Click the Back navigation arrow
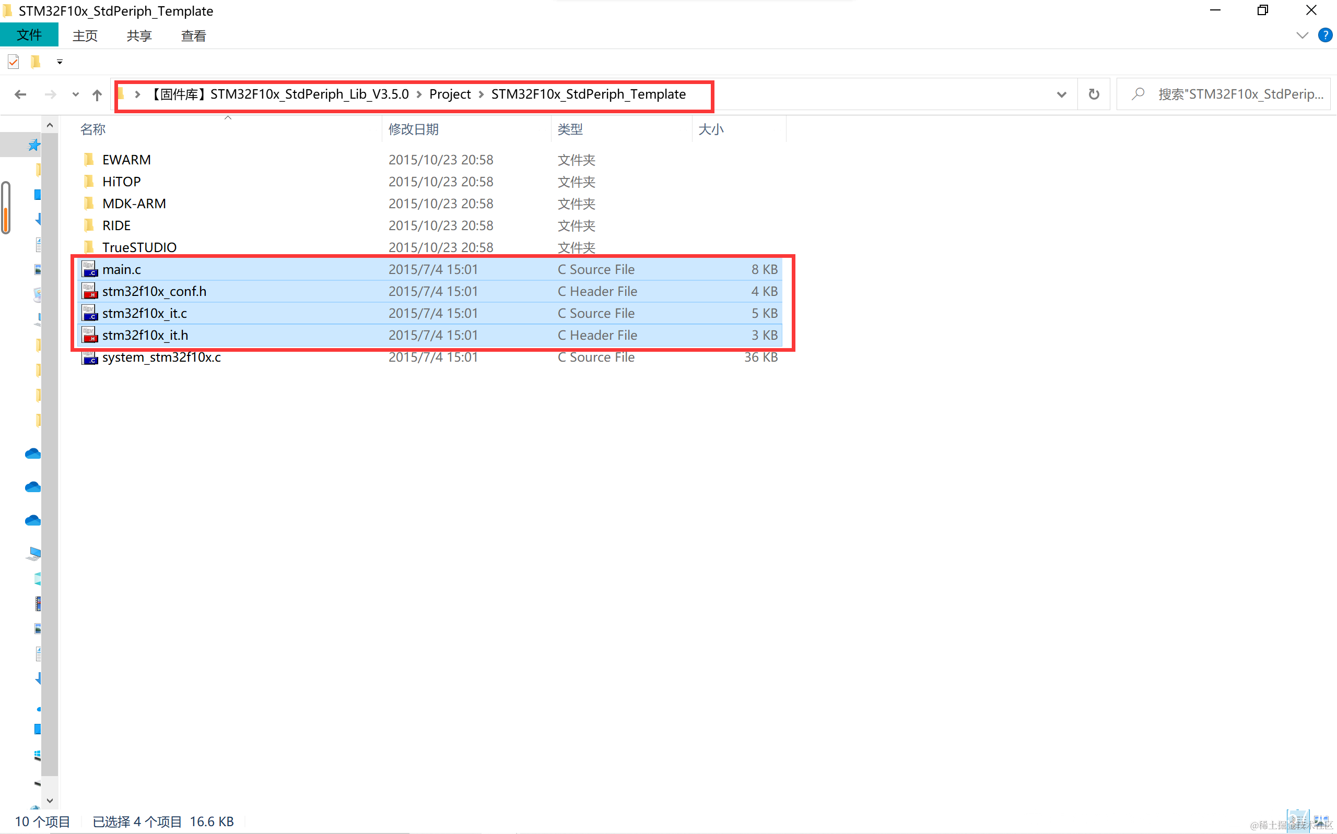This screenshot has width=1337, height=834. click(20, 94)
